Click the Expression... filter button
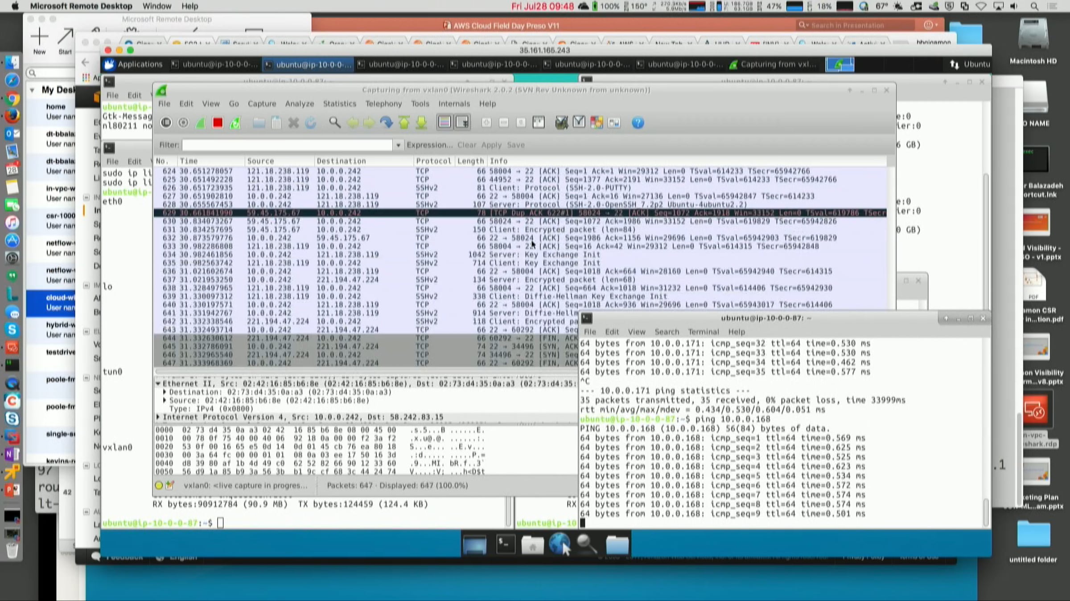1070x601 pixels. (x=429, y=145)
